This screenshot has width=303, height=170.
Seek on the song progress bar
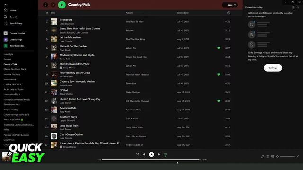[x=151, y=160]
